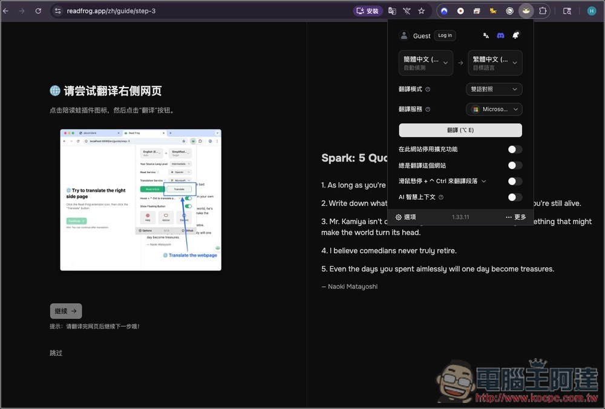Screen dimensions: 605x409
Task: Open the Discord icon in popup
Action: (x=500, y=36)
